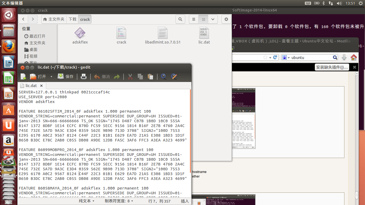The image size is (365, 205).
Task: Expand the recent files arrow beside Open
Action: [51, 77]
